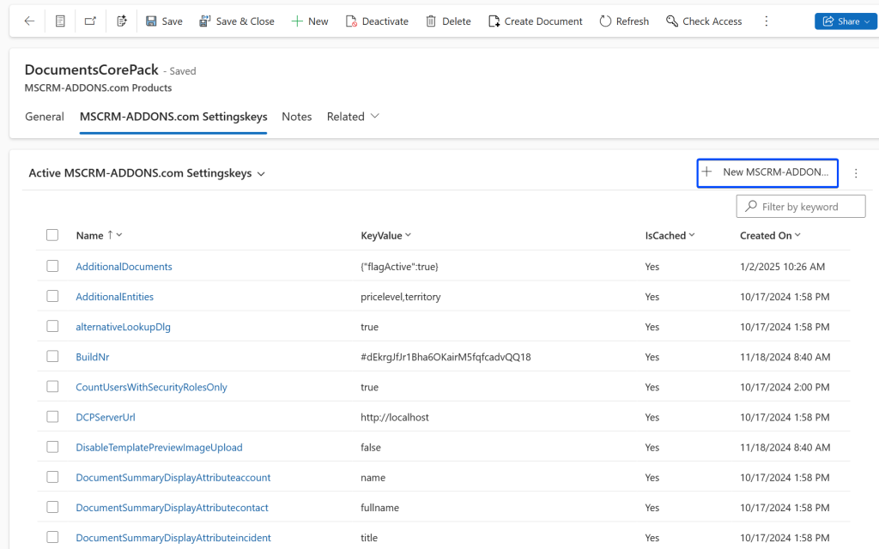This screenshot has width=879, height=549.
Task: Open the Notes tab
Action: [296, 117]
